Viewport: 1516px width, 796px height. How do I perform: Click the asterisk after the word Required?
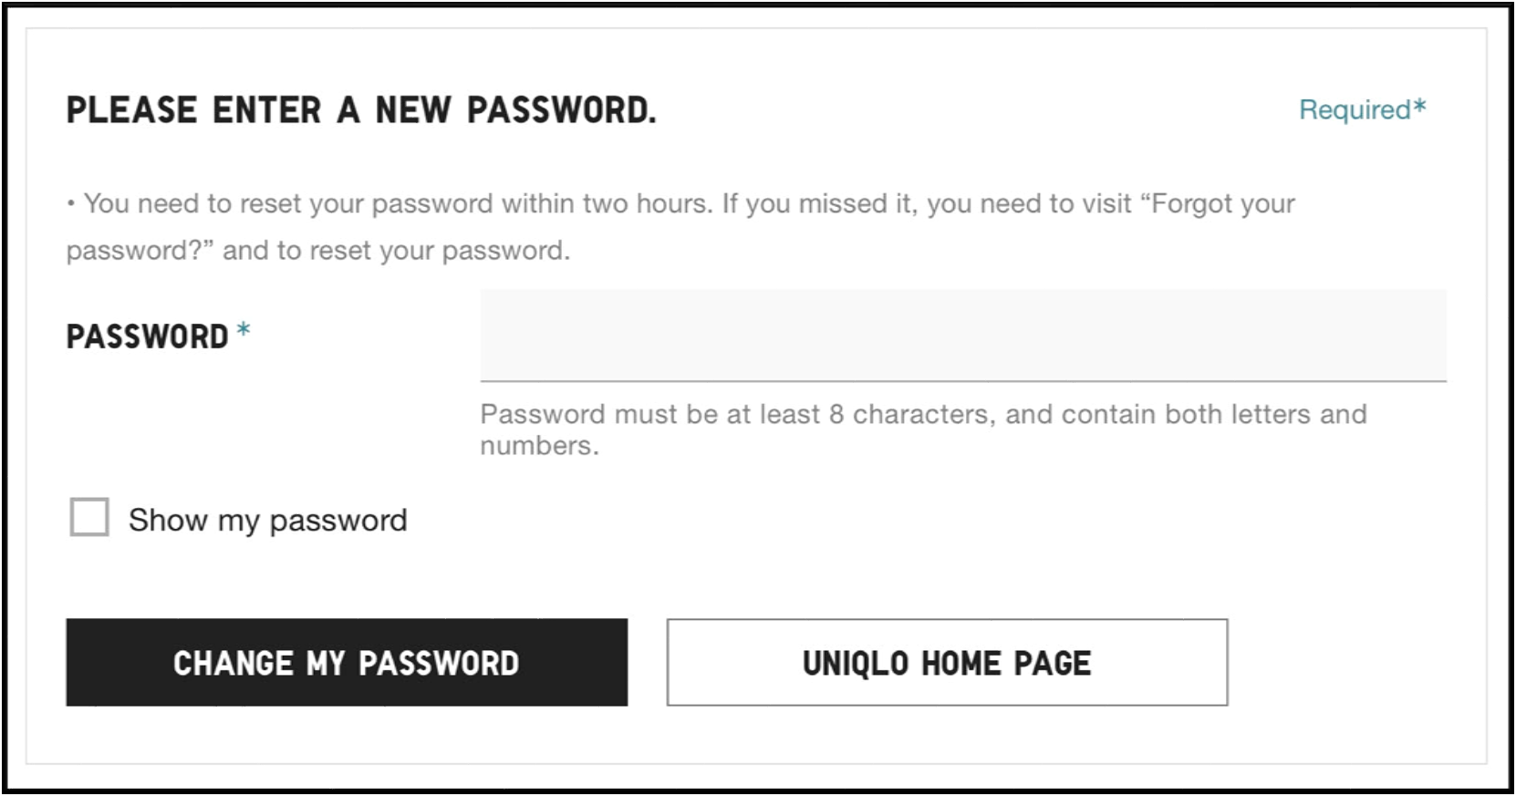pyautogui.click(x=1419, y=108)
